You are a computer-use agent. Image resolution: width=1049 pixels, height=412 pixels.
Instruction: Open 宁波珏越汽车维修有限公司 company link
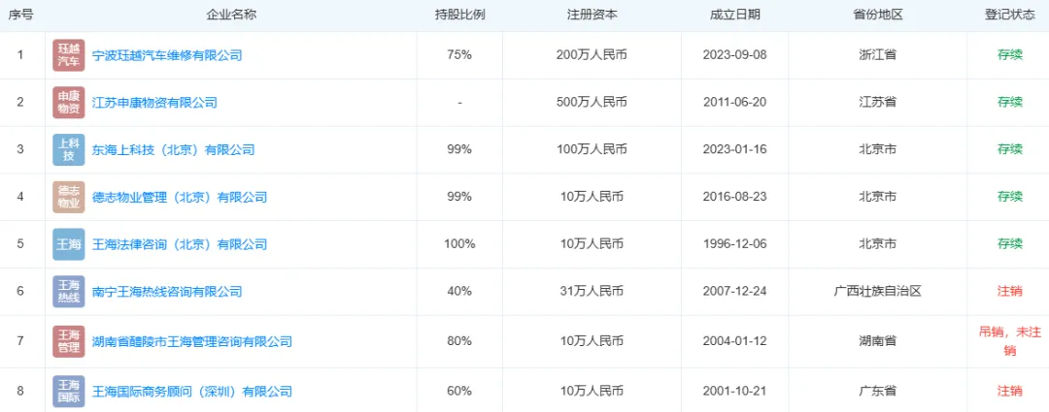pos(167,55)
